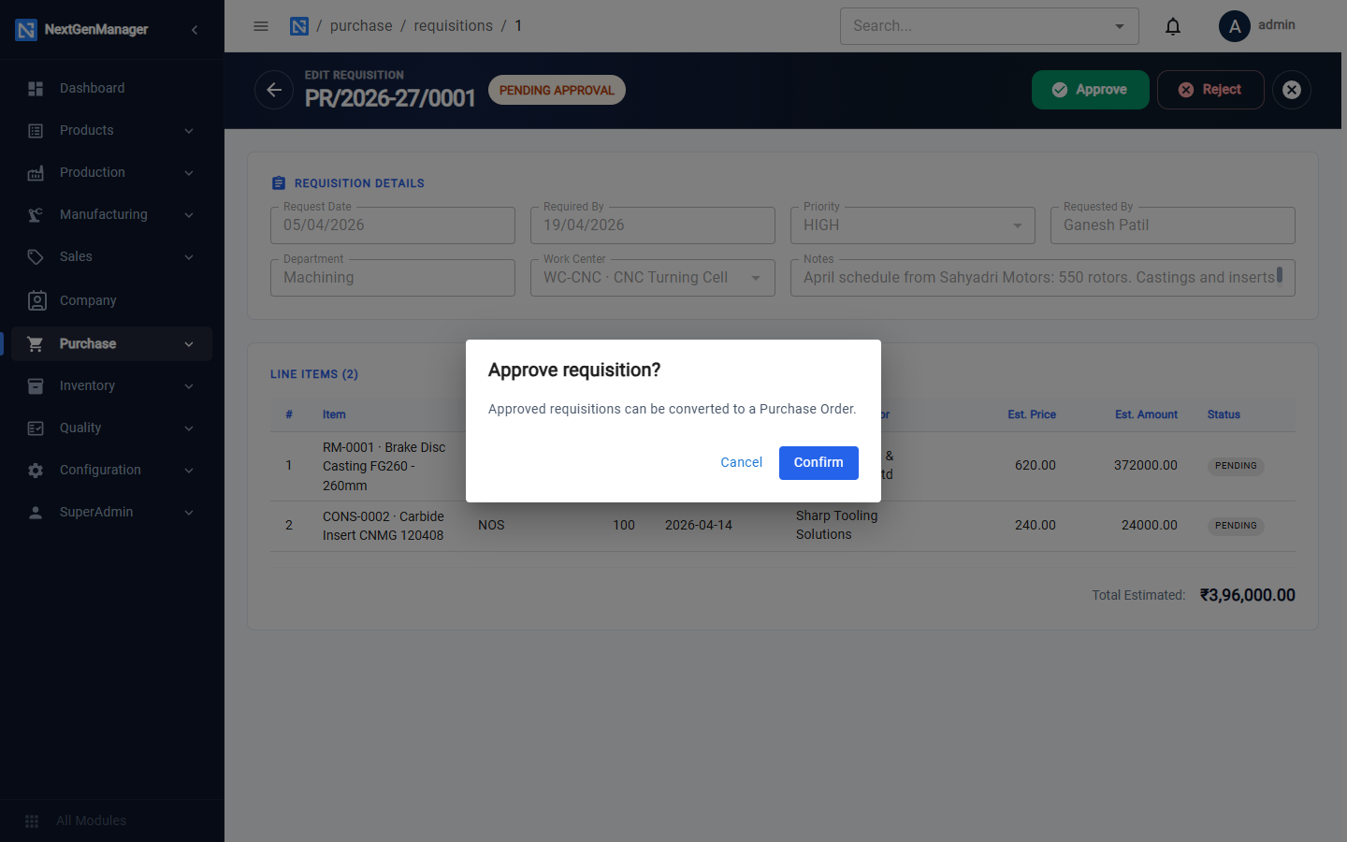Open the admin user avatar menu
The height and width of the screenshot is (842, 1347).
click(x=1235, y=26)
